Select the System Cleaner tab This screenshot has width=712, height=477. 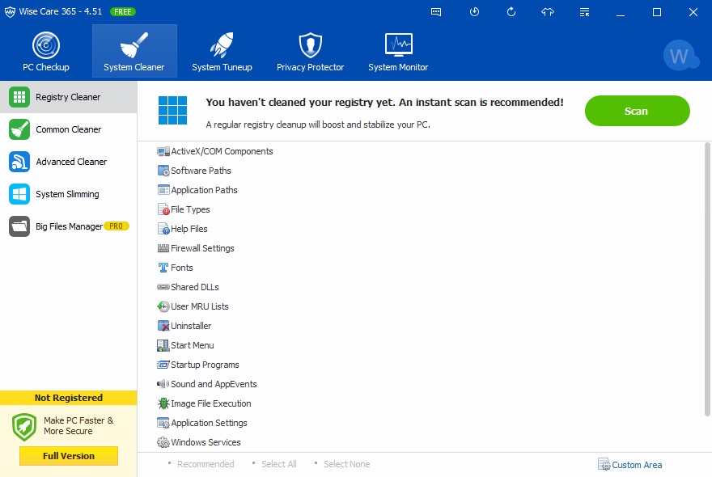134,51
